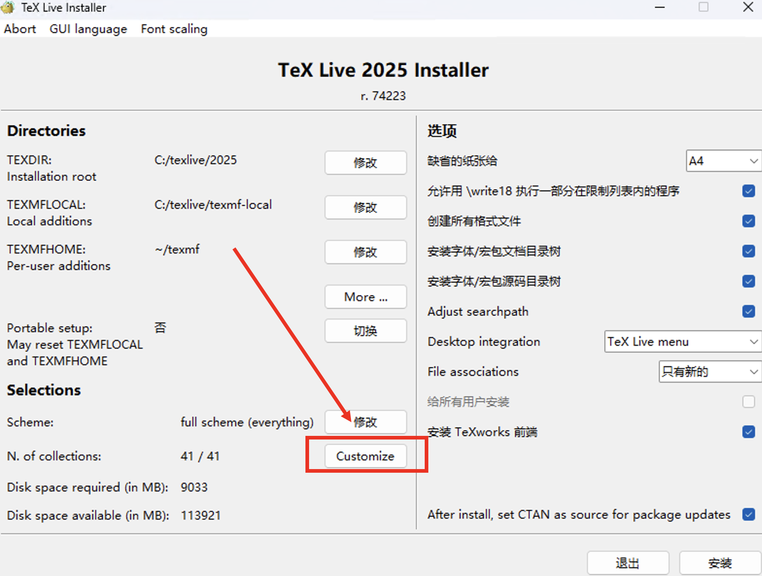This screenshot has height=576, width=762.
Task: Toggle 安装字体/宏包源码目录树 checkbox
Action: pyautogui.click(x=748, y=281)
